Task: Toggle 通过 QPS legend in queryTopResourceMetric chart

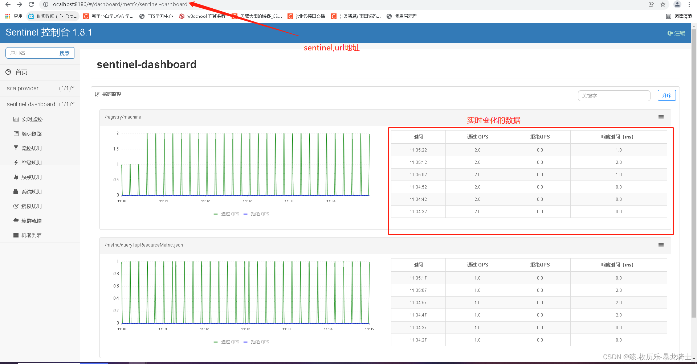Action: 227,342
